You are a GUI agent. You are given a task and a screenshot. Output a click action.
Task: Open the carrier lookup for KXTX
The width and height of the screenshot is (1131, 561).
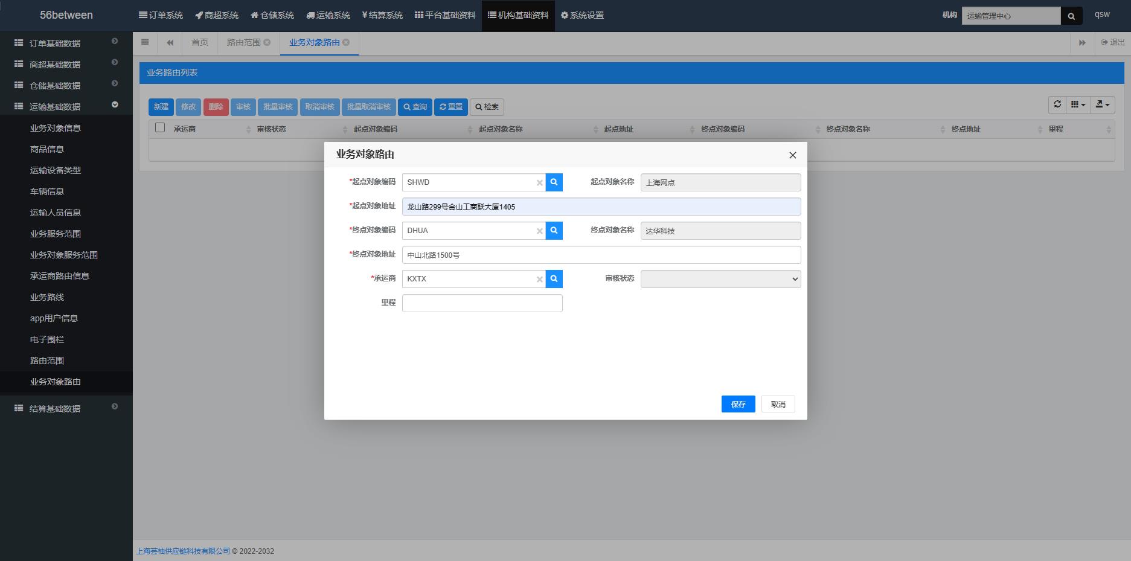coord(554,279)
